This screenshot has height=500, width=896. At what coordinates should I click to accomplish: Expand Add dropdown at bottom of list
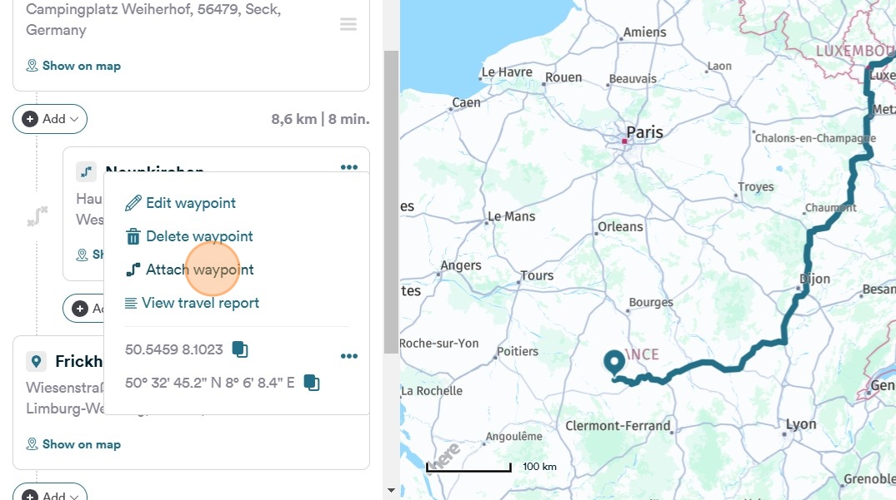click(x=50, y=494)
